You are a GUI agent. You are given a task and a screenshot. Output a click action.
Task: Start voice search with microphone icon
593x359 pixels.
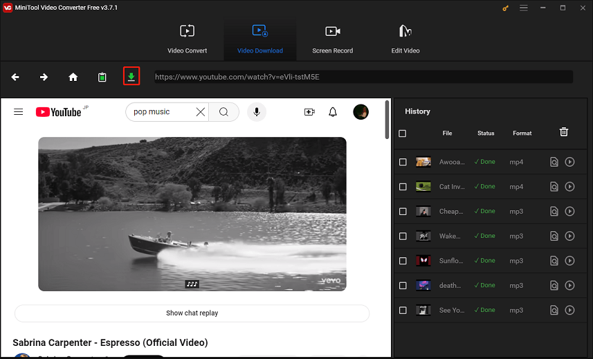click(257, 112)
